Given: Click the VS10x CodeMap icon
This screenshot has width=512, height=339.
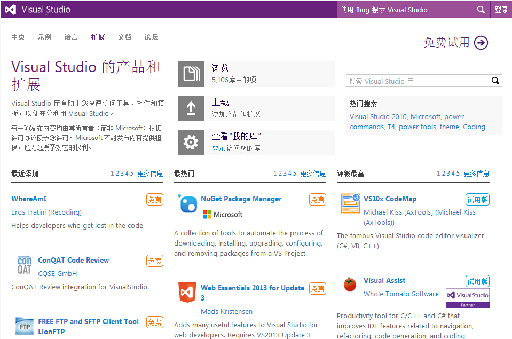Looking at the screenshot, I should tap(350, 203).
